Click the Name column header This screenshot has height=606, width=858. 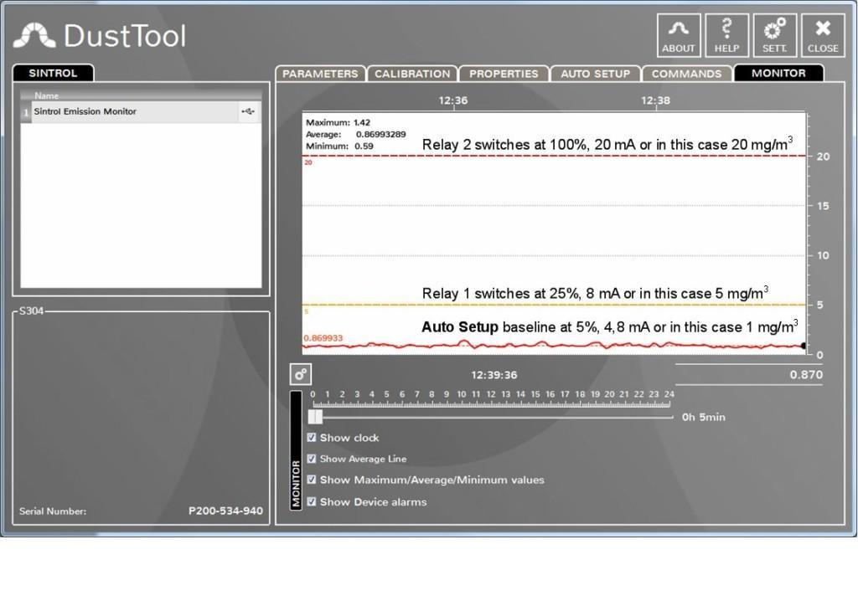coord(47,95)
